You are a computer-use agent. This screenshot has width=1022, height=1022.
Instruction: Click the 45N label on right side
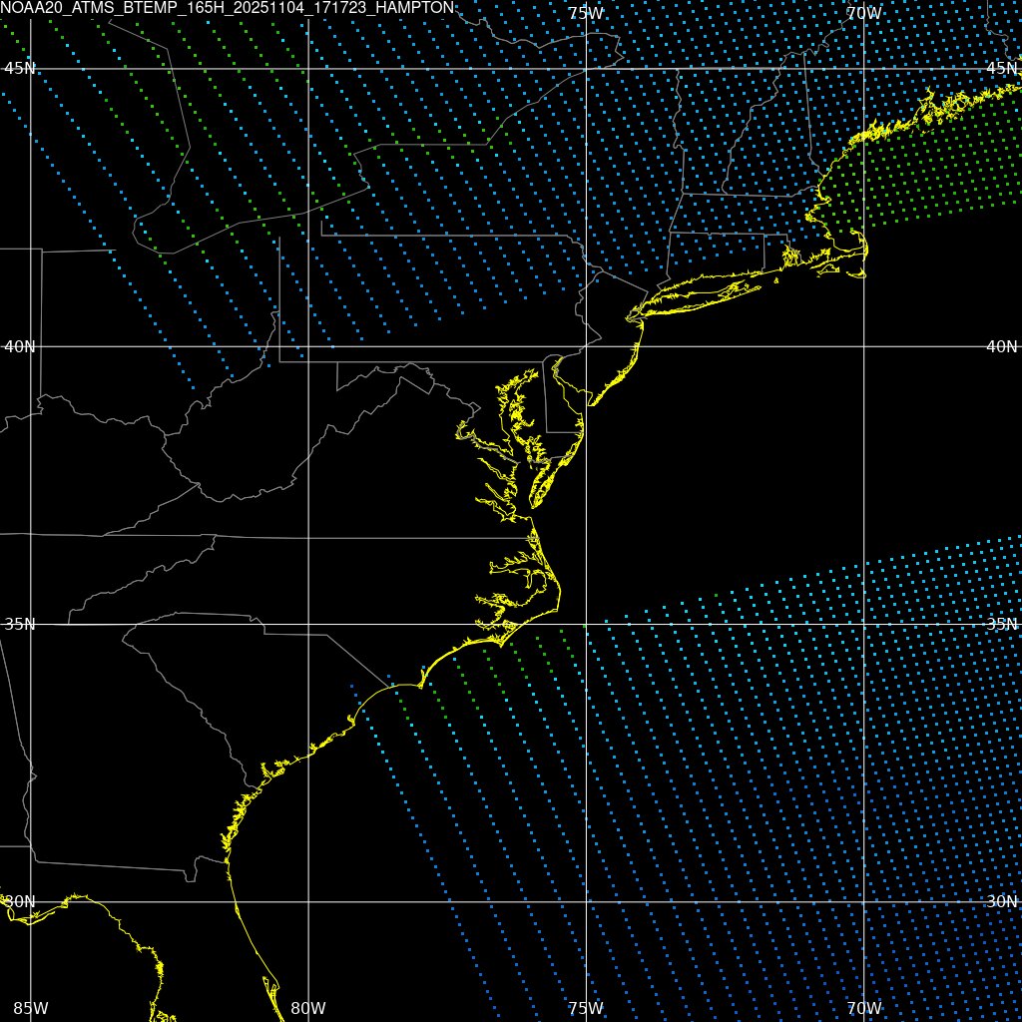[1001, 68]
